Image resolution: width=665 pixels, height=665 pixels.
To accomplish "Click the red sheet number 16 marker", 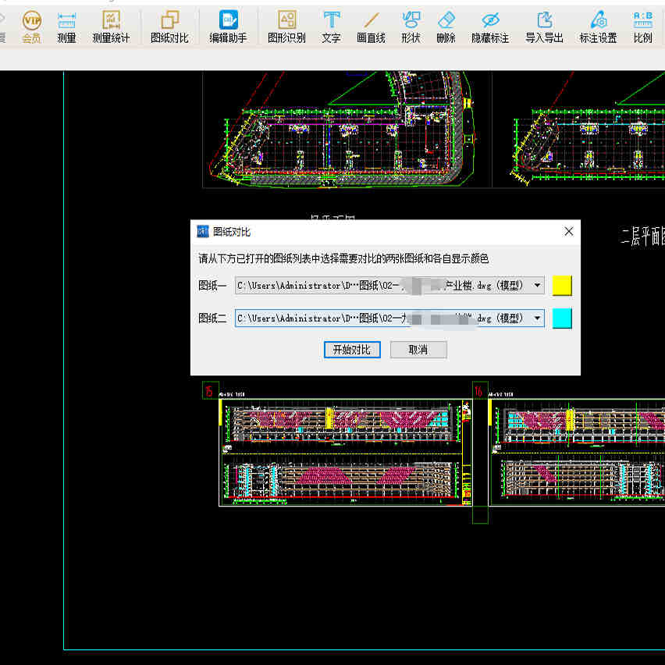I will pyautogui.click(x=480, y=390).
